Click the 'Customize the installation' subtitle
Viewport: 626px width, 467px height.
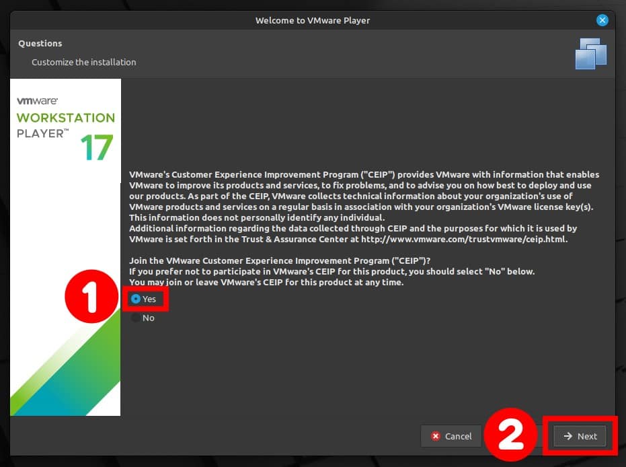[x=84, y=63]
